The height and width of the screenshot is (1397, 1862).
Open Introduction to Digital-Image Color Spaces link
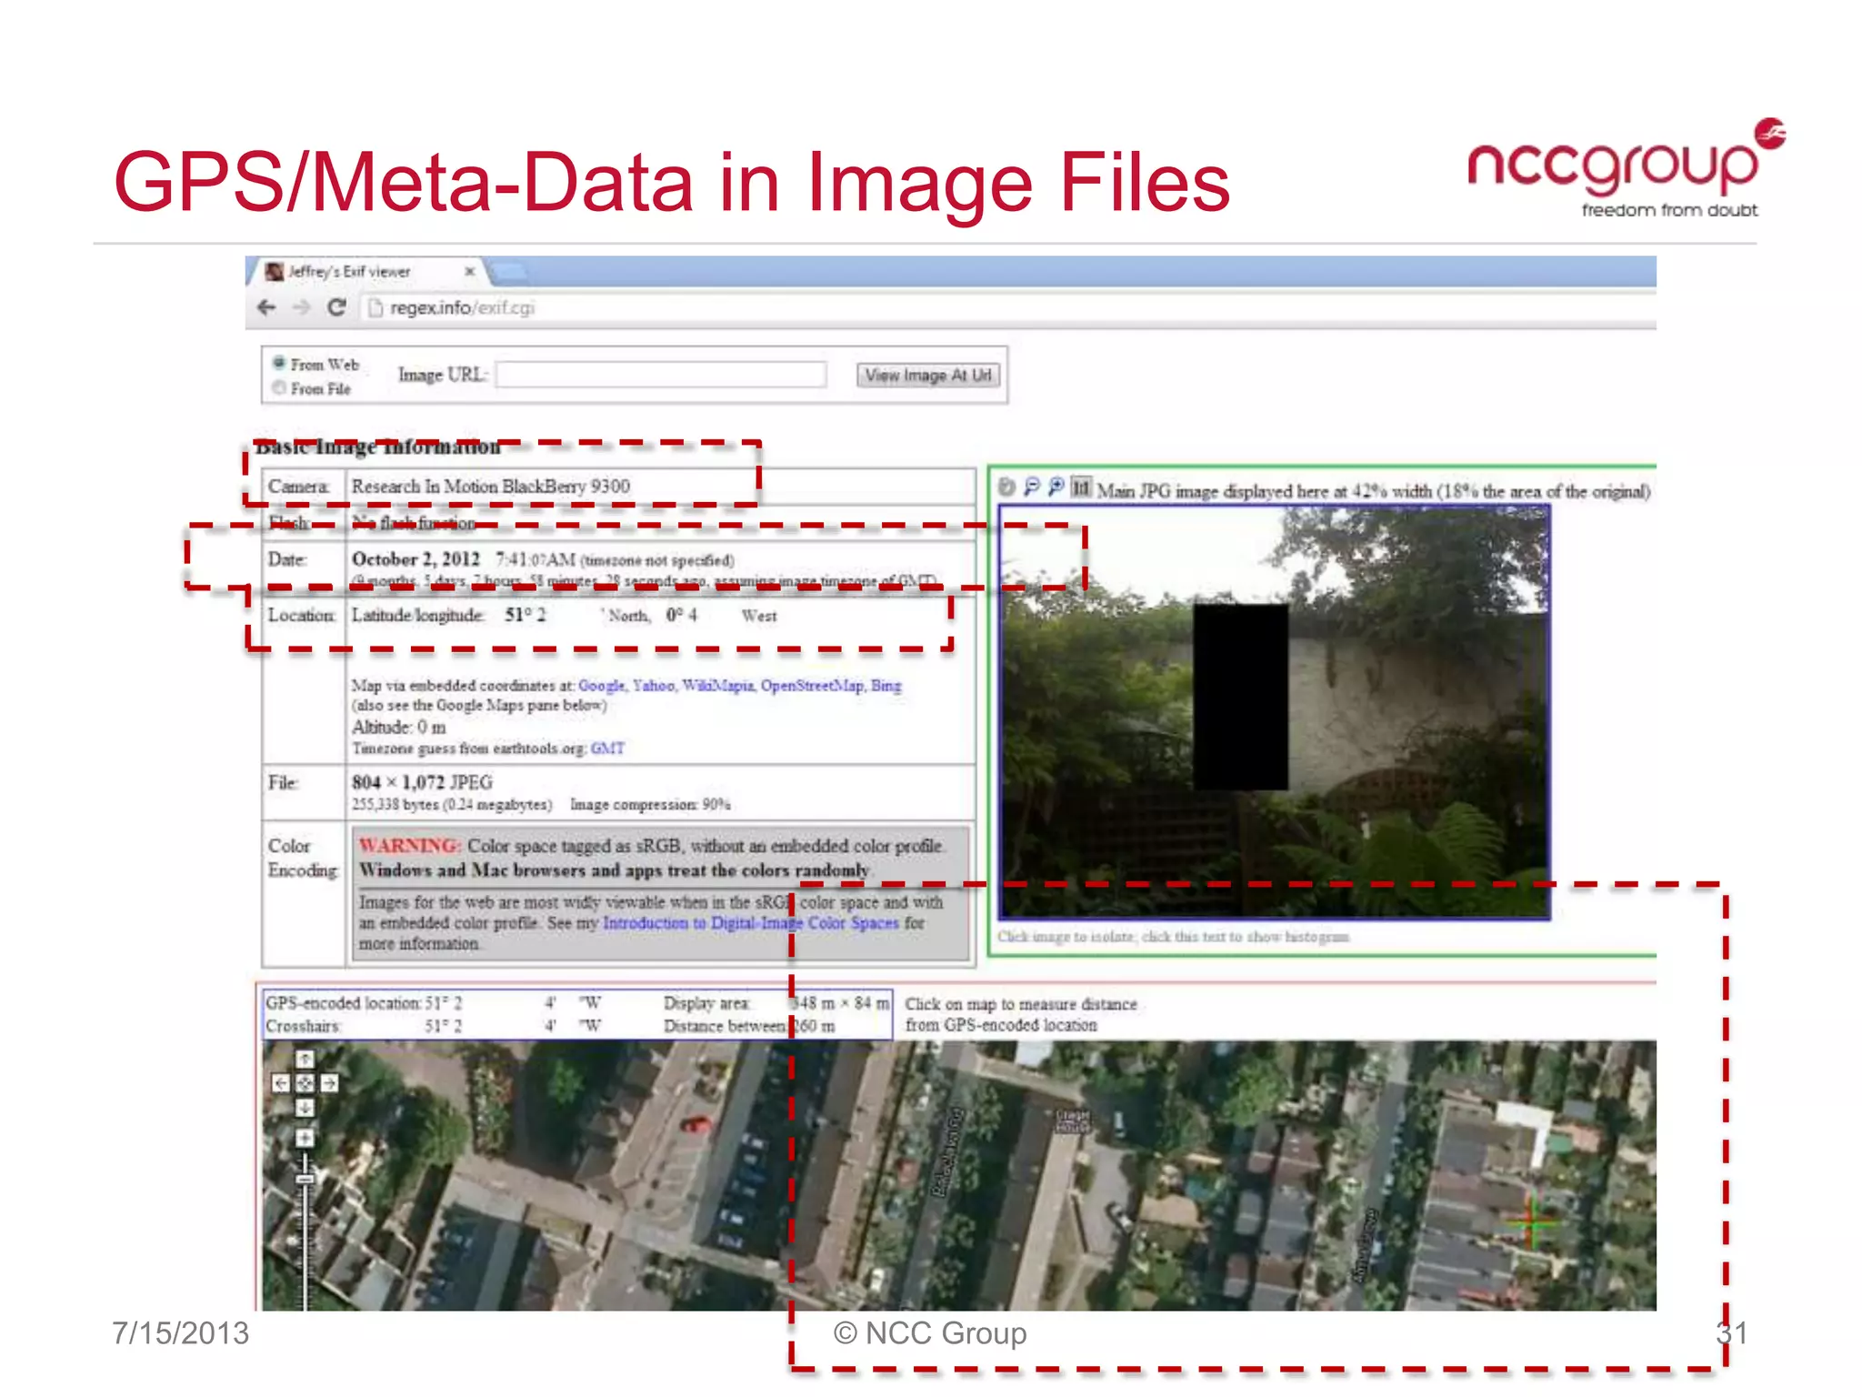[x=750, y=922]
